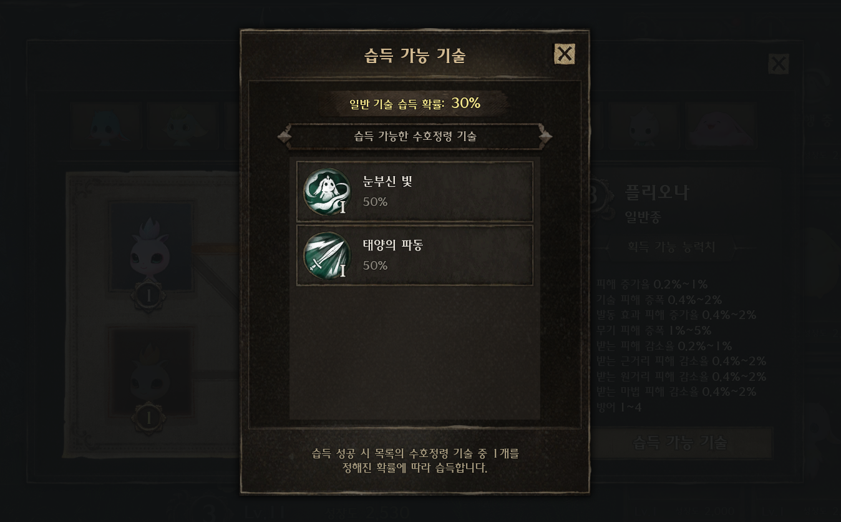Select the 눈부신 빛 skill icon
This screenshot has height=522, width=841.
[327, 192]
